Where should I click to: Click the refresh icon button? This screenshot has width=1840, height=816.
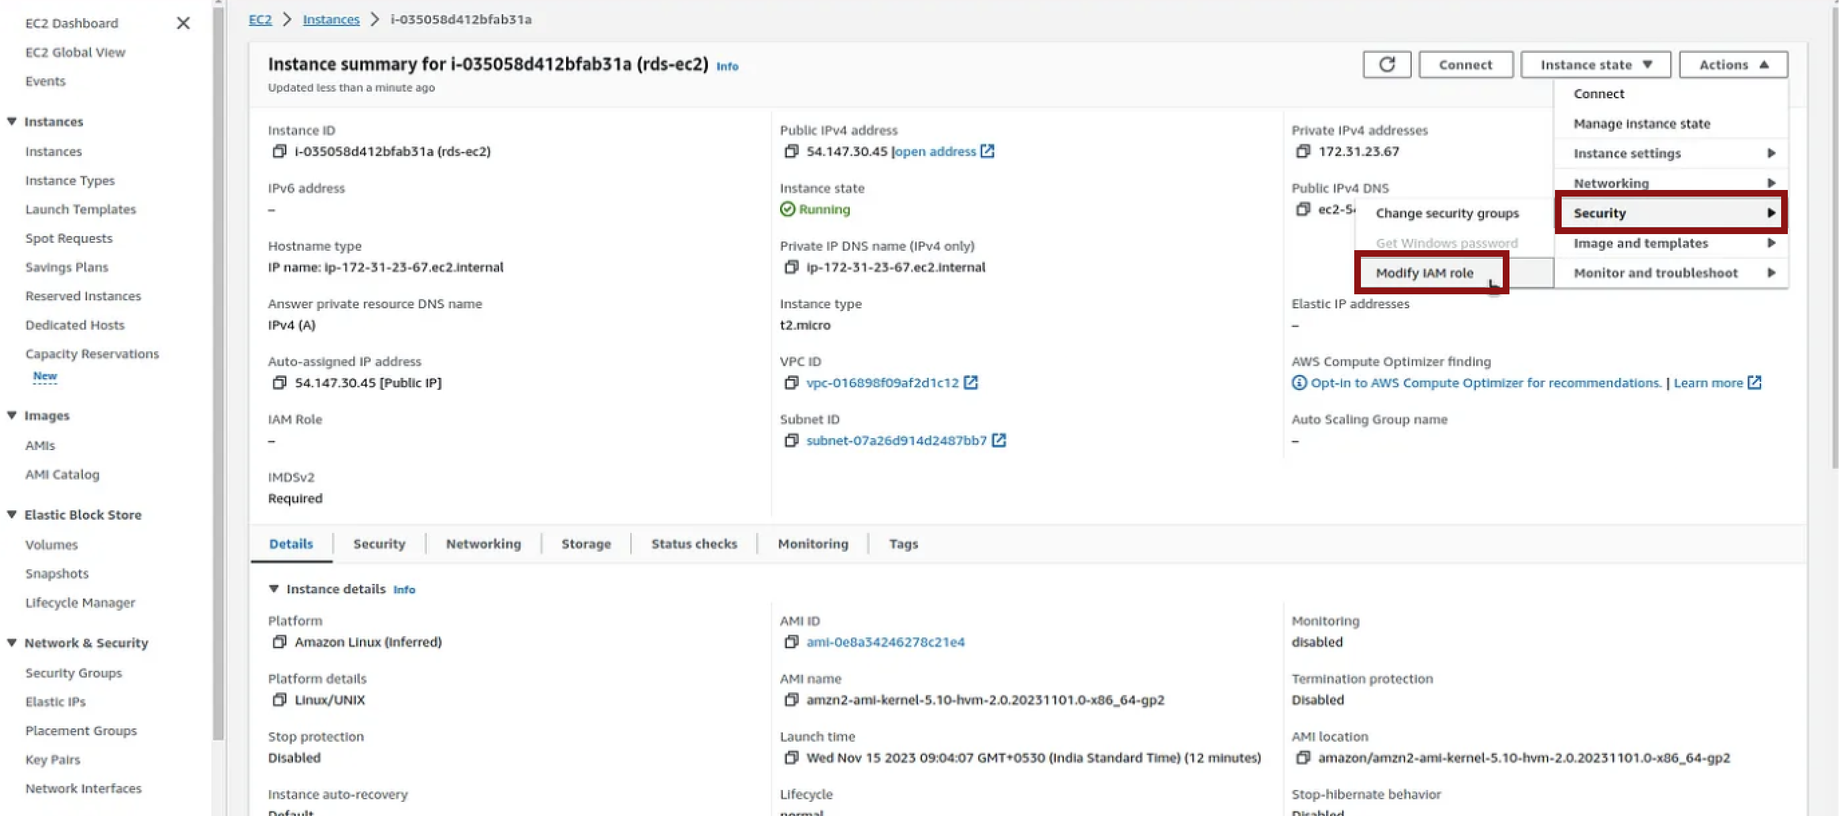click(x=1386, y=65)
